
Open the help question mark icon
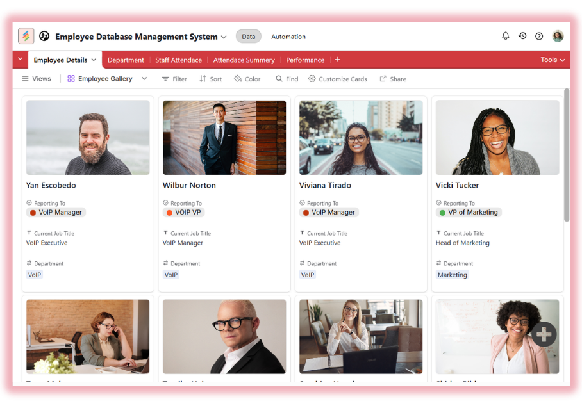539,37
